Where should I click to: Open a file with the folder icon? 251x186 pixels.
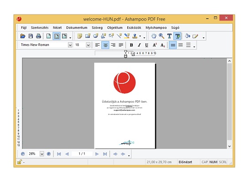coord(23,36)
